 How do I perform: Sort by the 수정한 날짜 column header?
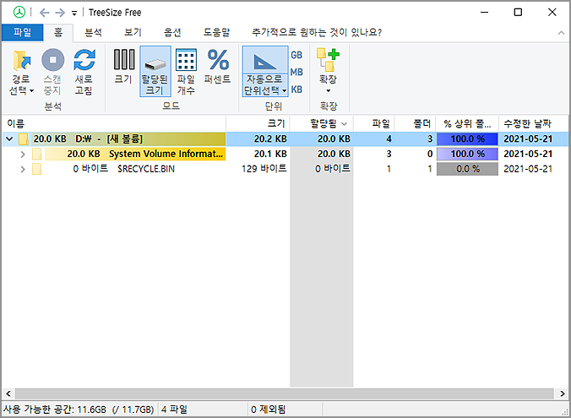[534, 124]
